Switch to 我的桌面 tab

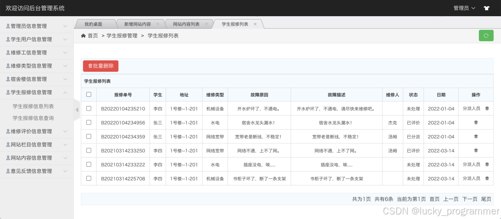[x=93, y=24]
